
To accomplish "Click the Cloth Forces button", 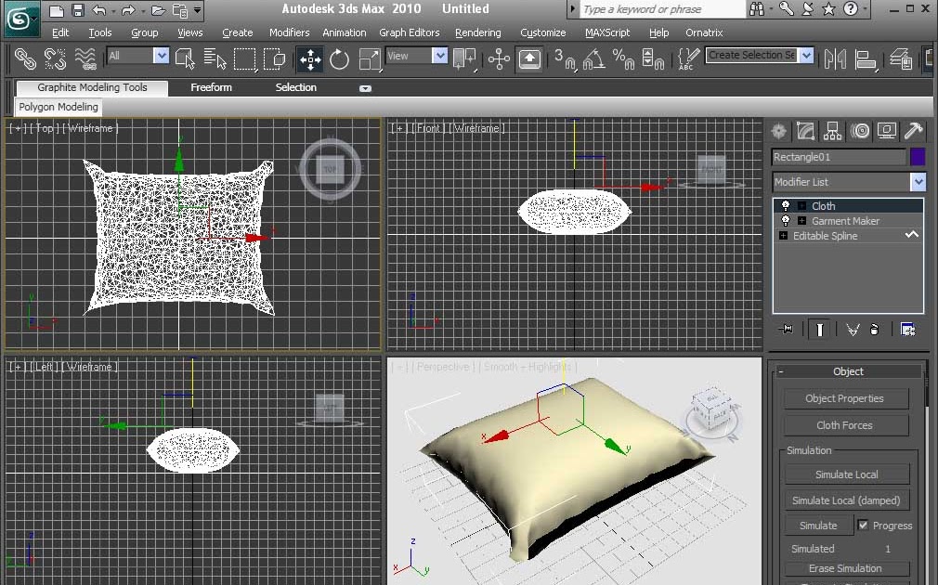I will 844,425.
